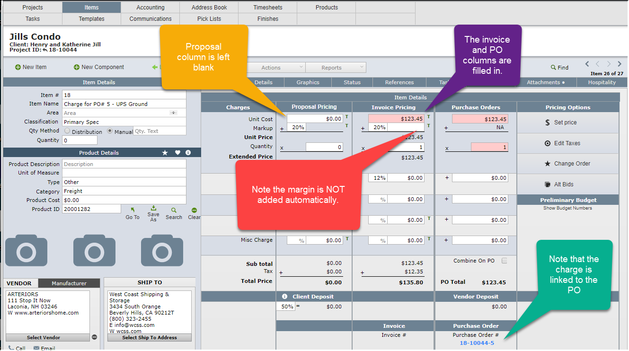This screenshot has width=629, height=351.
Task: Toggle the proposal Unit Cost tax T
Action: pyautogui.click(x=346, y=117)
